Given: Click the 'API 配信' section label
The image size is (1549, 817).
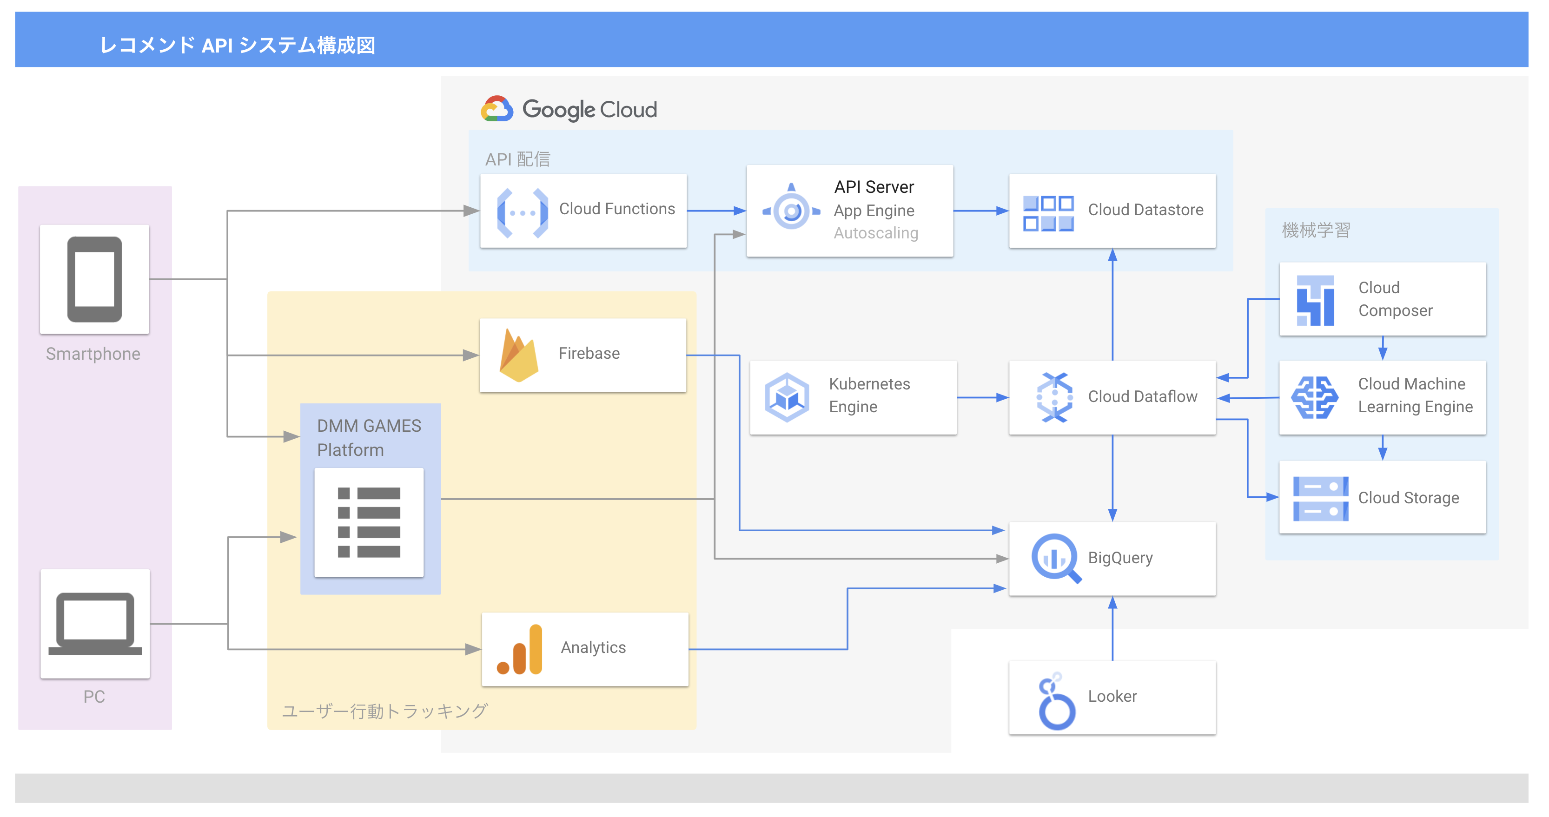Looking at the screenshot, I should [518, 159].
